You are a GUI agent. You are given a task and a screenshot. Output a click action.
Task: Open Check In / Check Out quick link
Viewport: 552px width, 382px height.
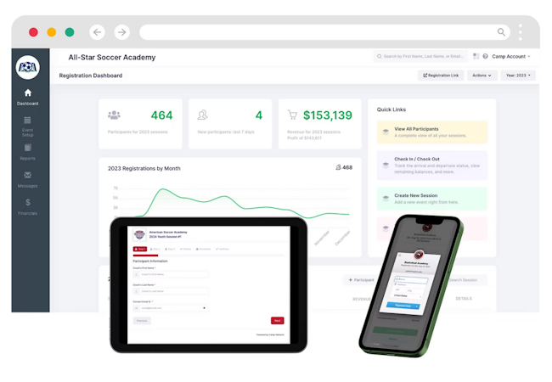click(x=432, y=166)
